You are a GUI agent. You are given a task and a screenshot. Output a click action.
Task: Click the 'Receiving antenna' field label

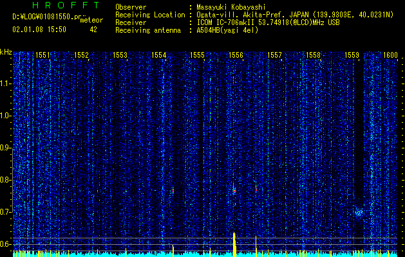point(148,30)
